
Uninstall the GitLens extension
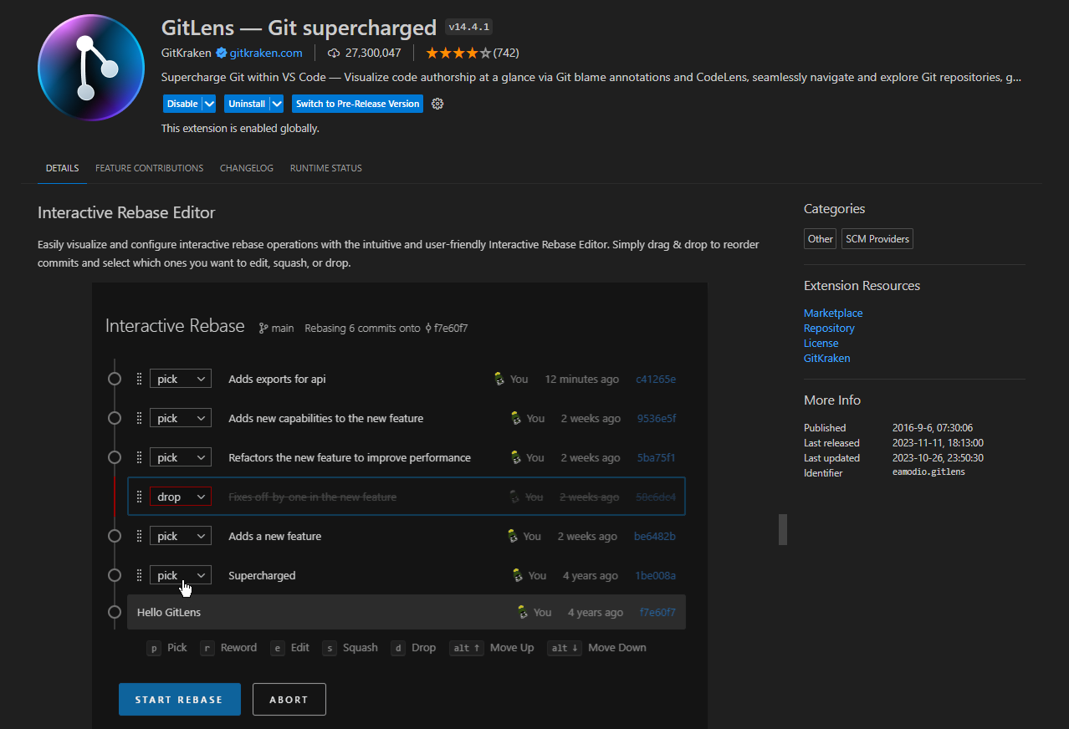click(x=247, y=104)
